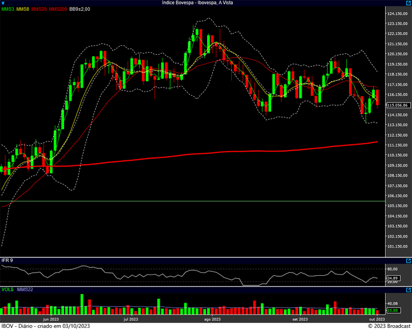This screenshot has width=412, height=329.
Task: Open the VOL$ volume indicator label
Action: pyautogui.click(x=7, y=289)
